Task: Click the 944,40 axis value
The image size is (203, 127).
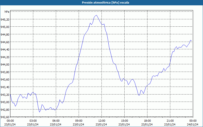Action: (5, 50)
